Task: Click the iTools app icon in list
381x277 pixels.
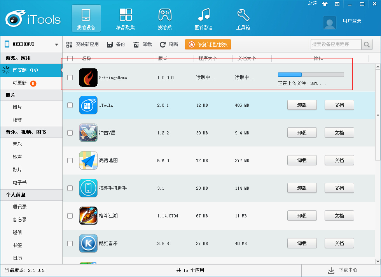Action: tap(88, 105)
